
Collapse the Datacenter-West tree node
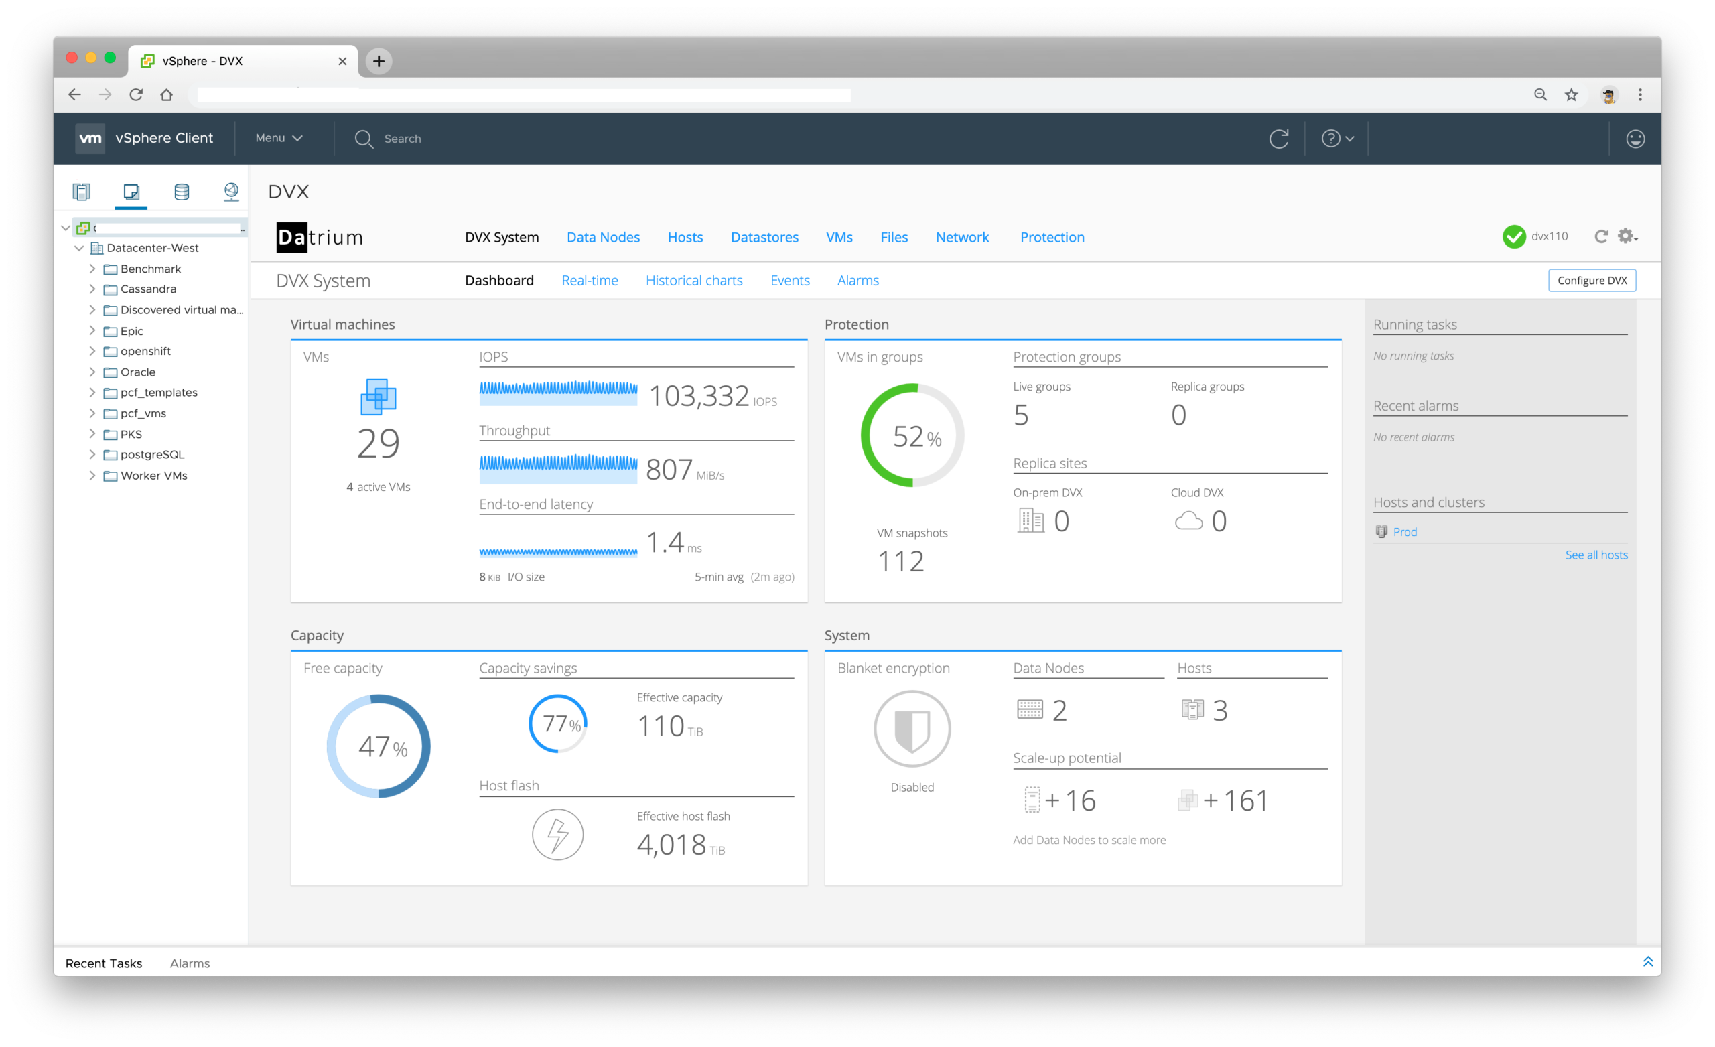tap(78, 248)
